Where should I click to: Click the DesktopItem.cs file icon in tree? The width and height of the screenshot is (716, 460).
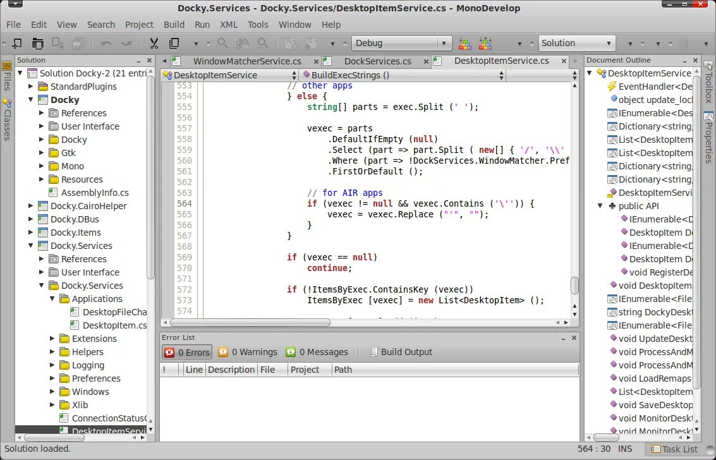pyautogui.click(x=75, y=325)
